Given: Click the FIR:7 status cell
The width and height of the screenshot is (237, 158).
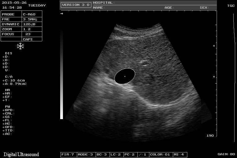Looking at the screenshot, I should 68,154.
